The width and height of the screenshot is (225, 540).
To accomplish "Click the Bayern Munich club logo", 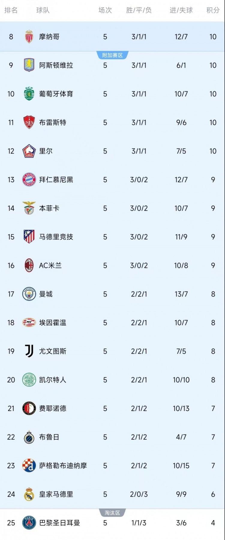I will pos(29,180).
